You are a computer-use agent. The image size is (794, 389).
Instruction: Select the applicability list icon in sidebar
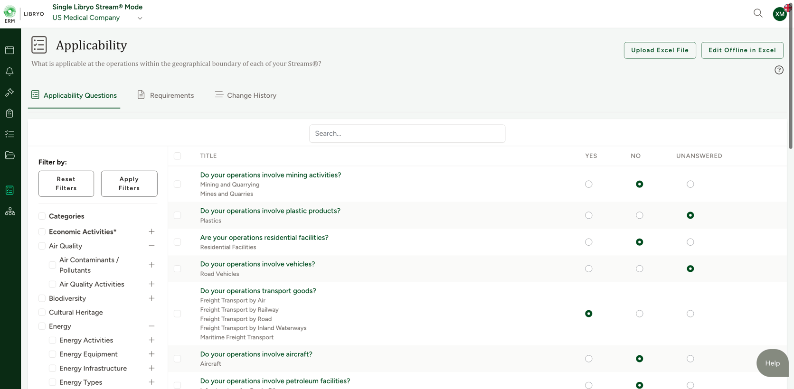[x=9, y=190]
